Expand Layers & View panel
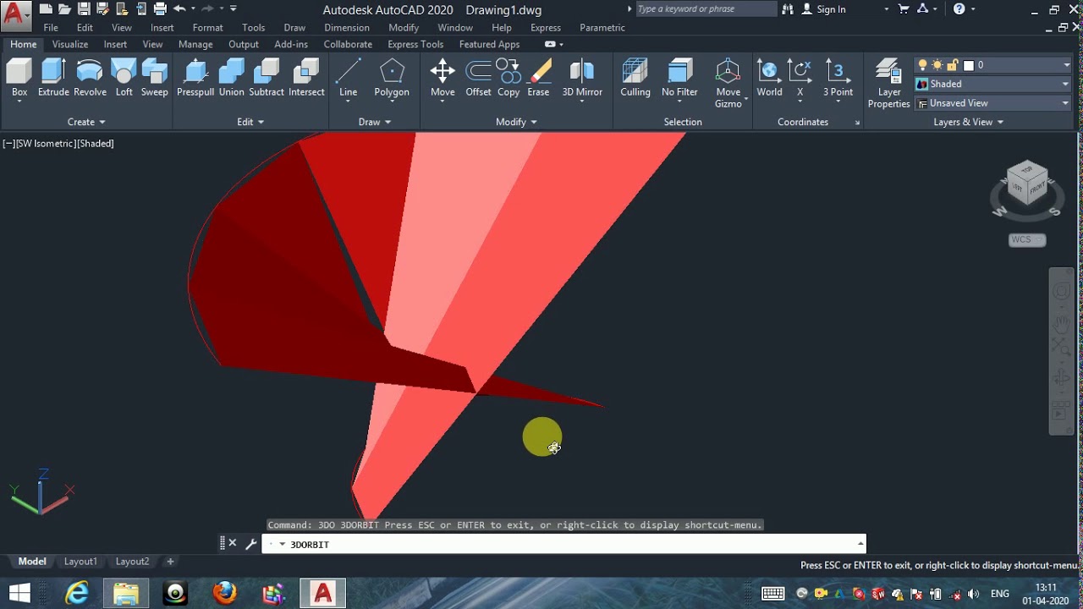Viewport: 1083px width, 609px height. pos(969,122)
